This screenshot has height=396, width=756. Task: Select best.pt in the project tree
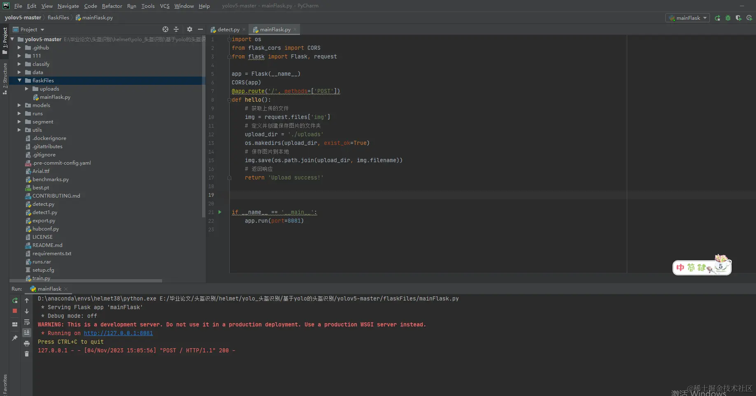click(40, 188)
